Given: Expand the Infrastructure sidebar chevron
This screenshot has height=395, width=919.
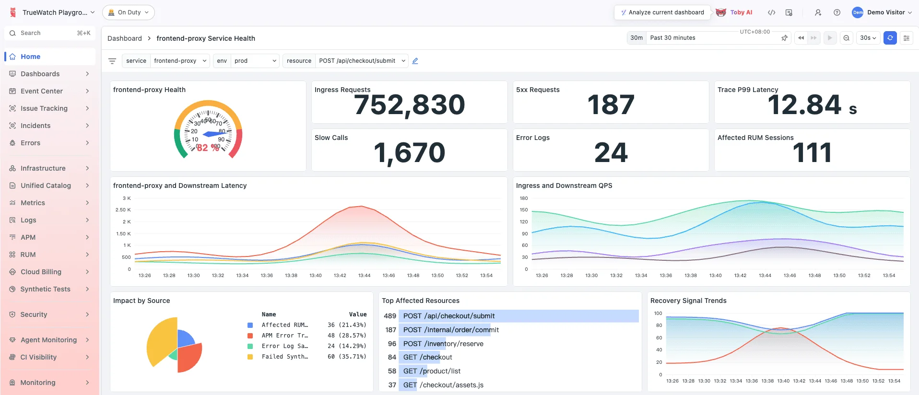Looking at the screenshot, I should pos(87,168).
